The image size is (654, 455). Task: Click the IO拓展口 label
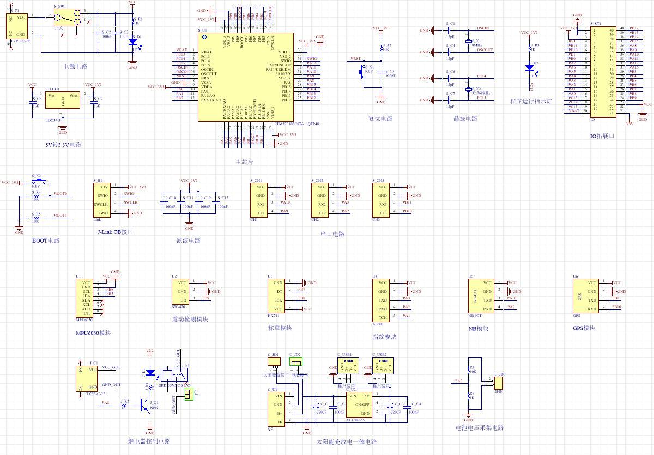tap(602, 136)
